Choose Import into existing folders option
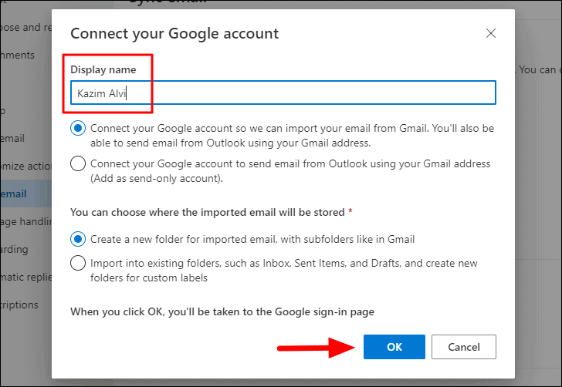 pos(78,263)
